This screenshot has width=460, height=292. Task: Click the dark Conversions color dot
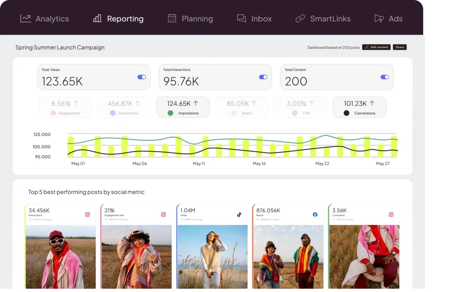[x=346, y=113]
